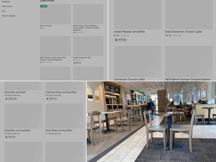Open NEW Blood Orange Charged Splash
Viewport: 216px width, 162px height.
coord(188,79)
